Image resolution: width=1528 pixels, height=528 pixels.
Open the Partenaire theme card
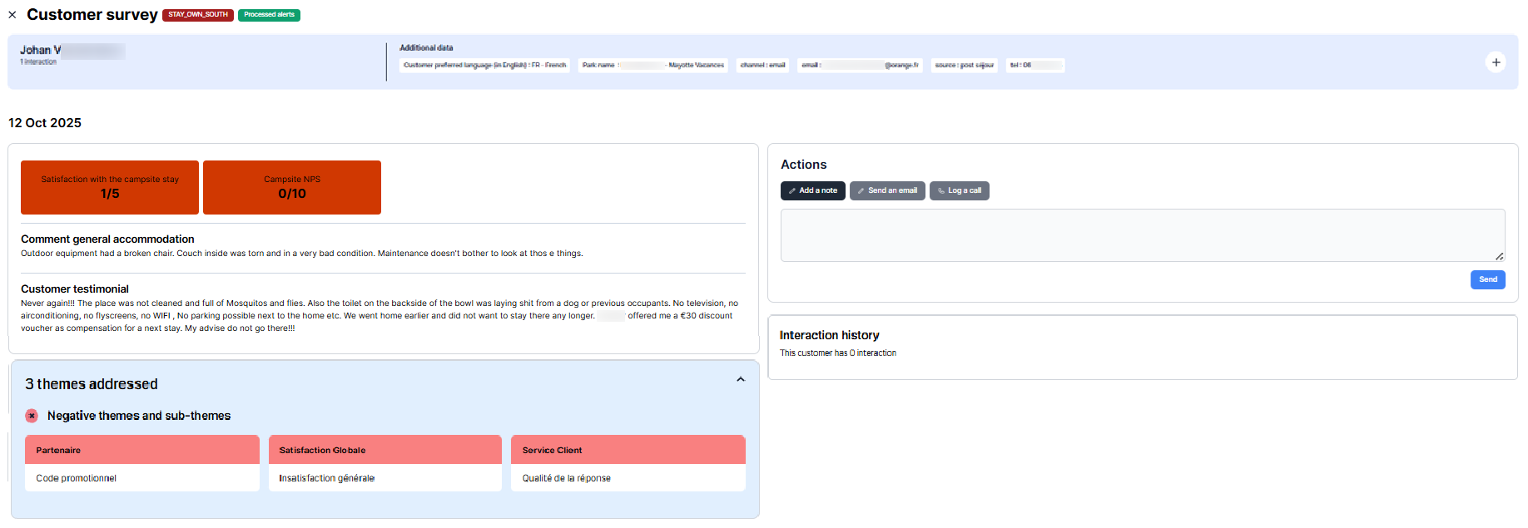click(x=142, y=450)
